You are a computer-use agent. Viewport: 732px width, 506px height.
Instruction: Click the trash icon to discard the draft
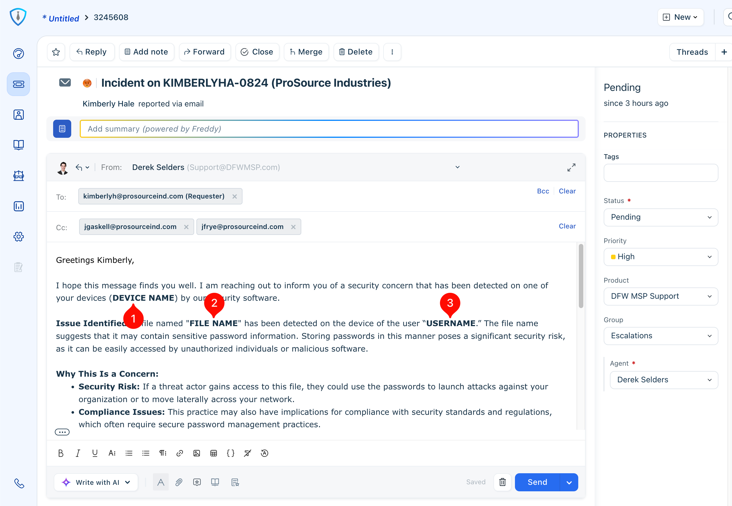pos(502,482)
